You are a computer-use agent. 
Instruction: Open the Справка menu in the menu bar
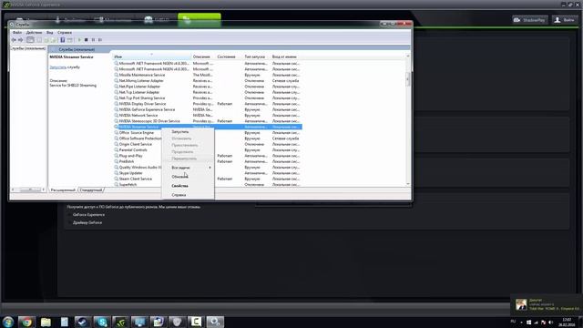(x=65, y=33)
